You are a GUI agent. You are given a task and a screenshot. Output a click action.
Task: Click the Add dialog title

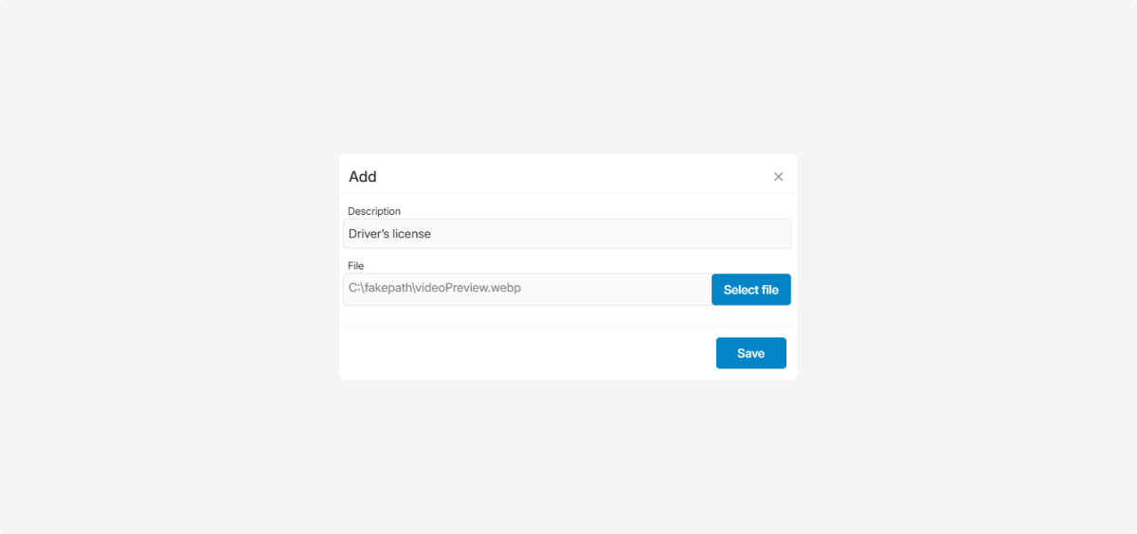pos(362,177)
